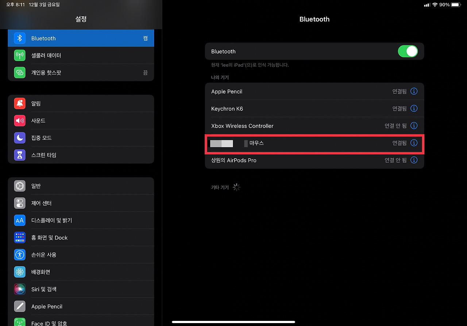Open 셀룰러 데이터 settings
Viewport: 467px width, 326px height.
[x=81, y=55]
